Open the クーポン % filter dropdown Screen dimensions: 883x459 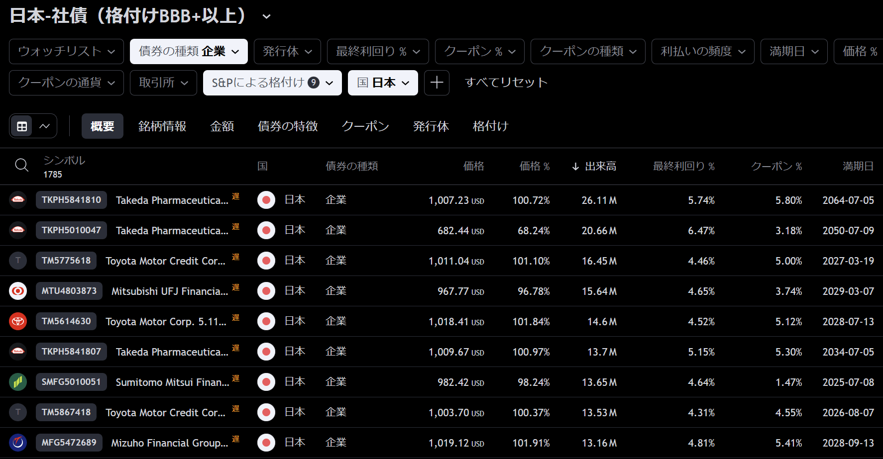(x=480, y=52)
